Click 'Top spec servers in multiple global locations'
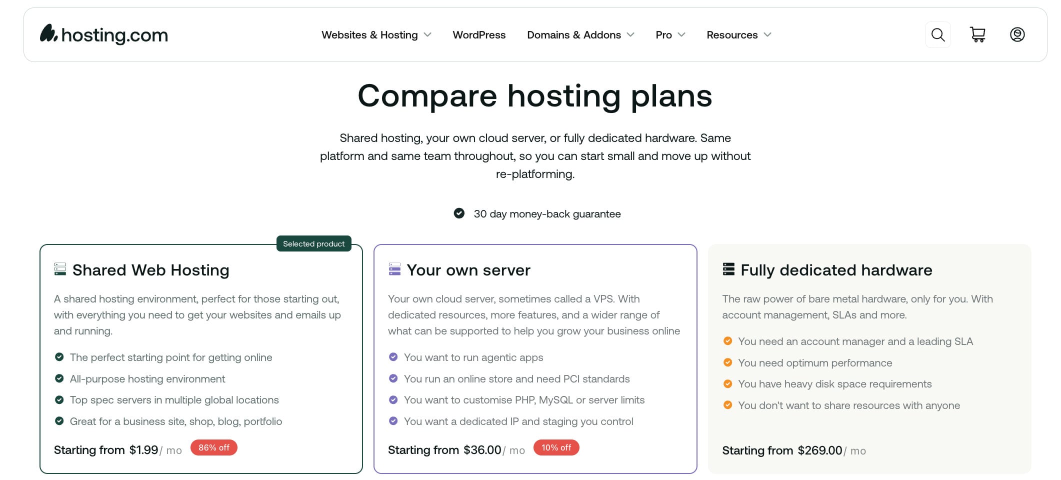Screen dimensions: 1061x480 pyautogui.click(x=174, y=400)
